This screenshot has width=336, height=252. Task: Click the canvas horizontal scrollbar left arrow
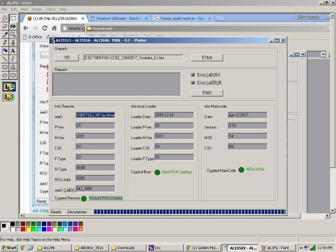pyautogui.click(x=21, y=216)
